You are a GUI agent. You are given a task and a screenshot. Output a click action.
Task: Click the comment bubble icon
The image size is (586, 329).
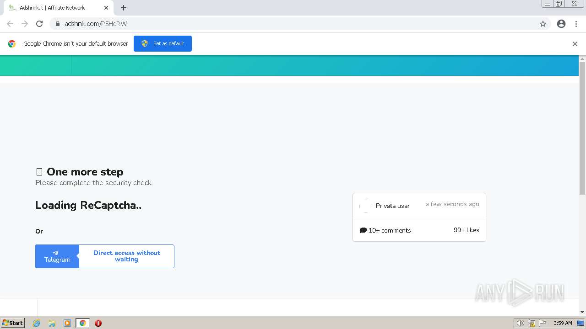click(x=364, y=230)
